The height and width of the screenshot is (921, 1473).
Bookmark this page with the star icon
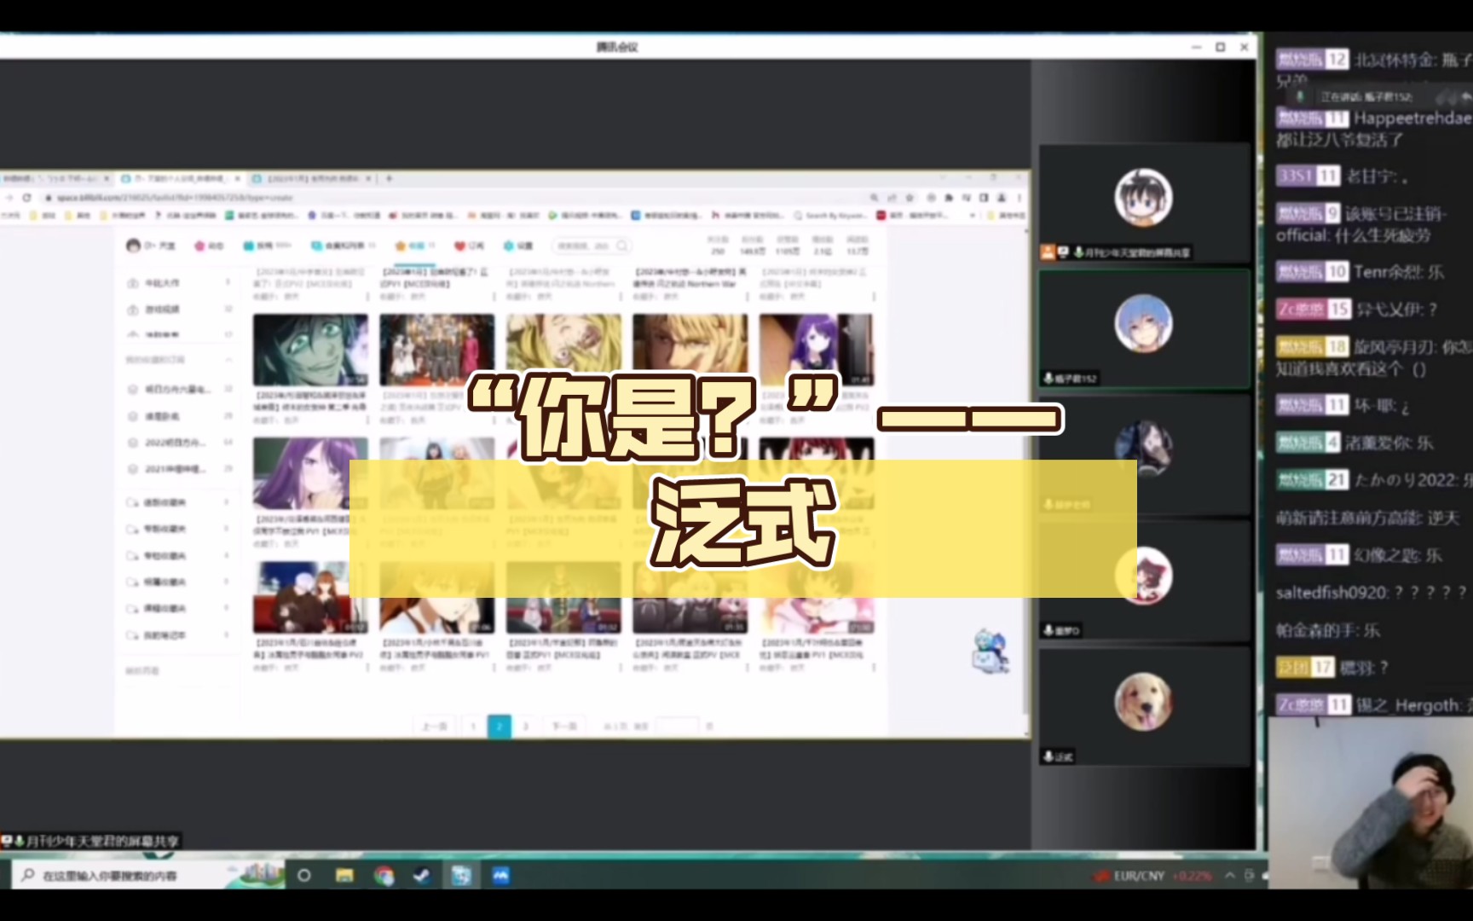pyautogui.click(x=910, y=198)
